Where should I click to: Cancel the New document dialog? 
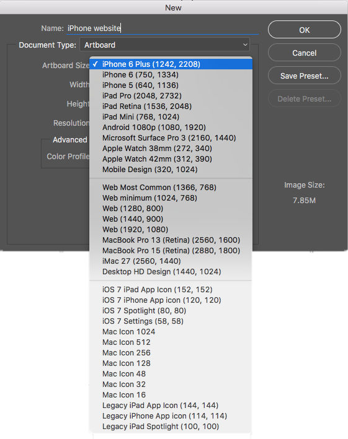click(304, 53)
